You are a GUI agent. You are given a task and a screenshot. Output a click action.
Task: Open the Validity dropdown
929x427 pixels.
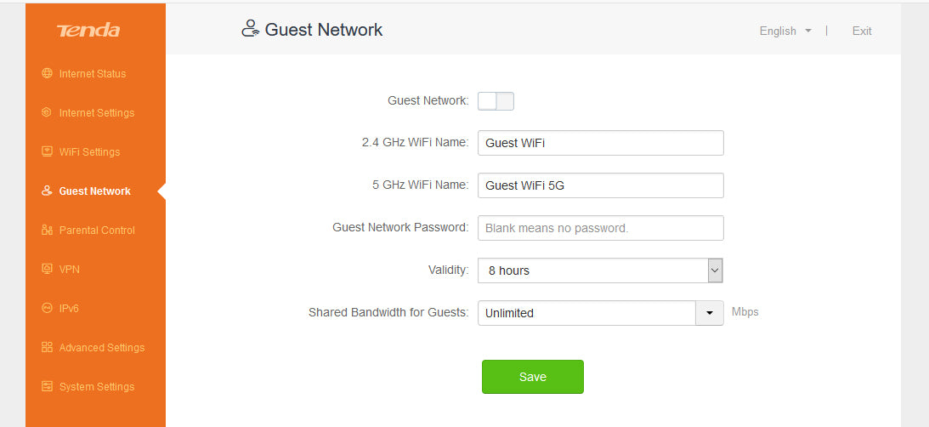coord(600,270)
